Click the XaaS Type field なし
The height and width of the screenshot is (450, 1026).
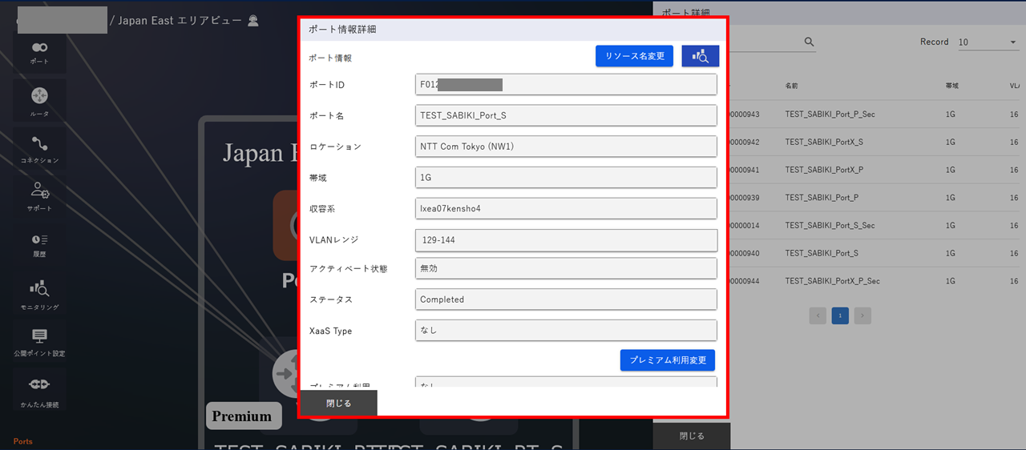point(566,331)
